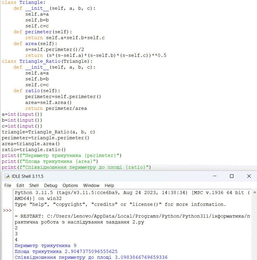The width and height of the screenshot is (257, 260).
Task: Click 'a=int(input())' line
Action: coord(22,114)
